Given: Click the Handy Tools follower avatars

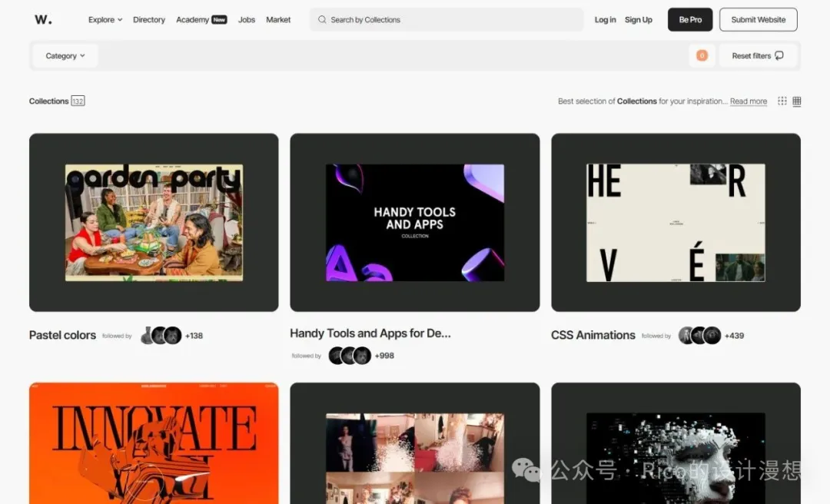Looking at the screenshot, I should pos(350,356).
